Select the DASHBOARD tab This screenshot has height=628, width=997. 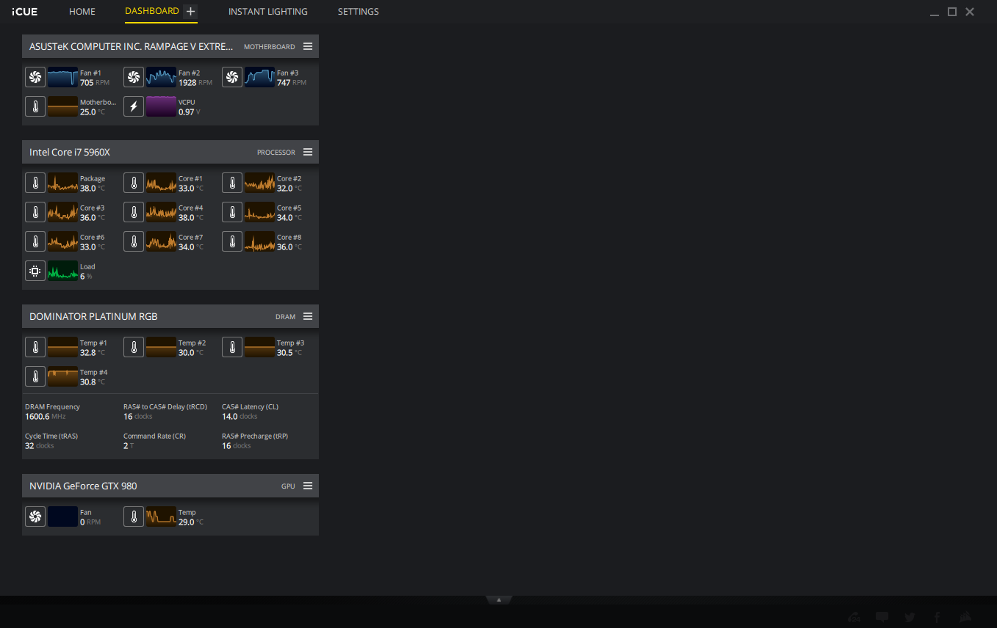pyautogui.click(x=152, y=11)
